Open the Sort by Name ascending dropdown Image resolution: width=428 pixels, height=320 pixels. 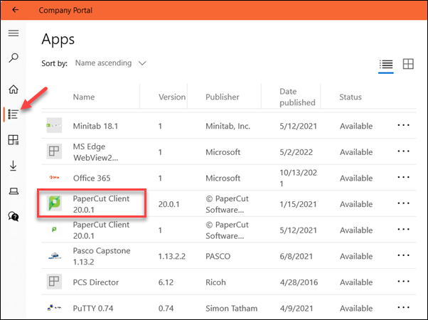(x=110, y=63)
